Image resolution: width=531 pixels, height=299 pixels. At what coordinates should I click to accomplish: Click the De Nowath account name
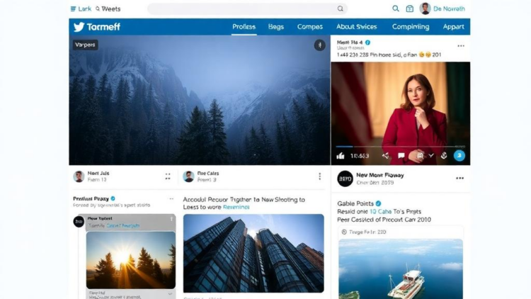pos(449,9)
